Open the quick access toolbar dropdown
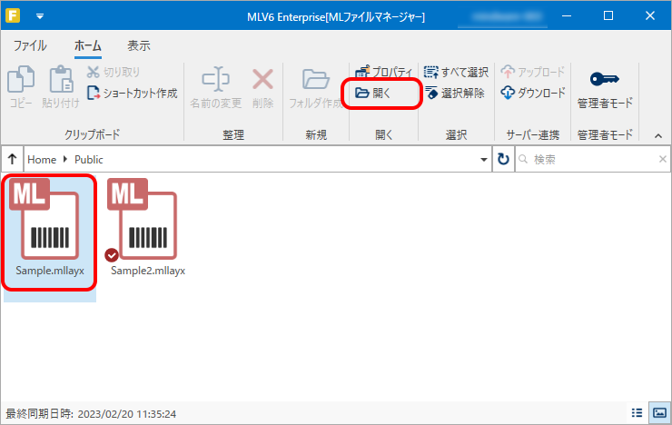The height and width of the screenshot is (425, 672). point(40,16)
